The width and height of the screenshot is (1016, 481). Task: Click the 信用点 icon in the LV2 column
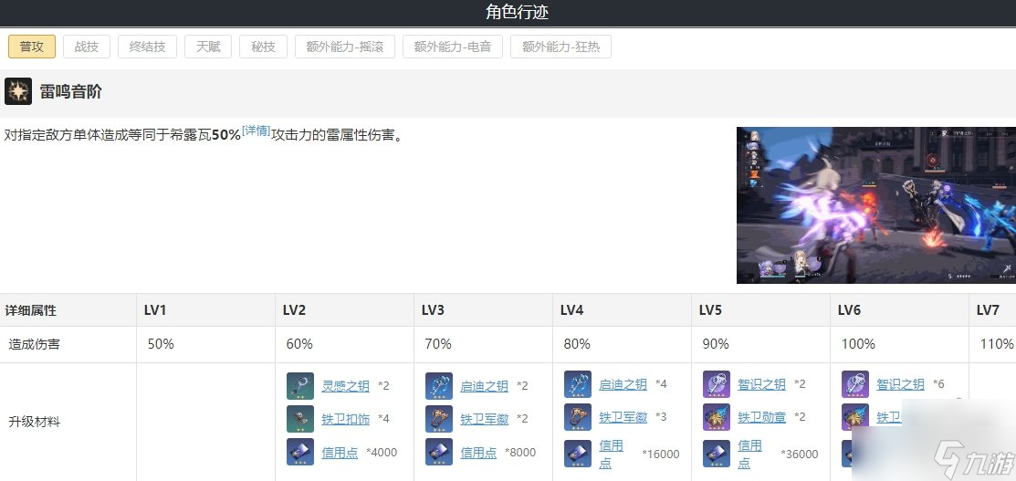point(300,452)
